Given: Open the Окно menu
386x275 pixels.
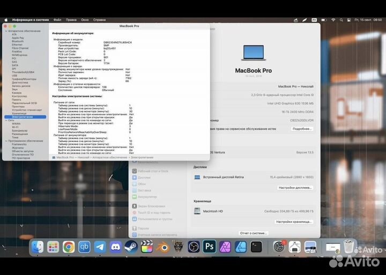Looking at the screenshot, I should [x=85, y=20].
